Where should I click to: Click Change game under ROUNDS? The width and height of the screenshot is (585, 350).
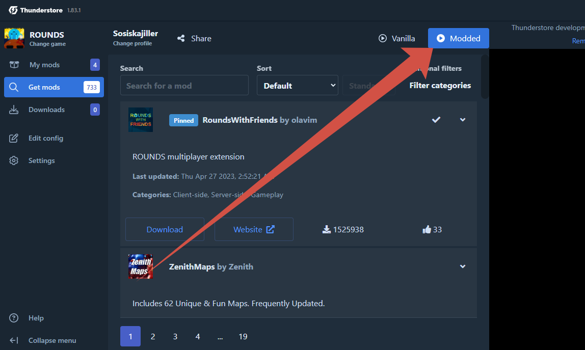(x=47, y=44)
